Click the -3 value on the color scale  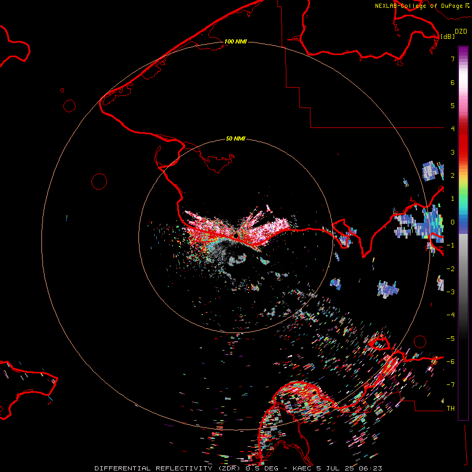450,292
